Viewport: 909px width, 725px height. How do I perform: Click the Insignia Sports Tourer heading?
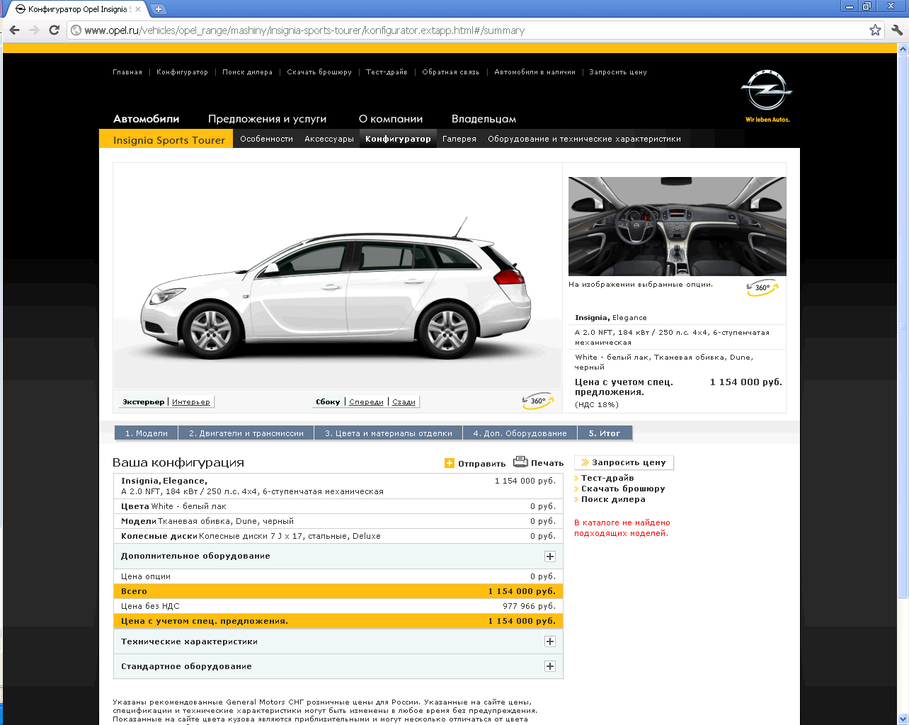(x=168, y=140)
